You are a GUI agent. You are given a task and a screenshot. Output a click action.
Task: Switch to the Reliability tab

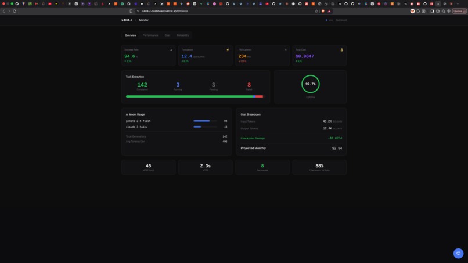point(183,35)
